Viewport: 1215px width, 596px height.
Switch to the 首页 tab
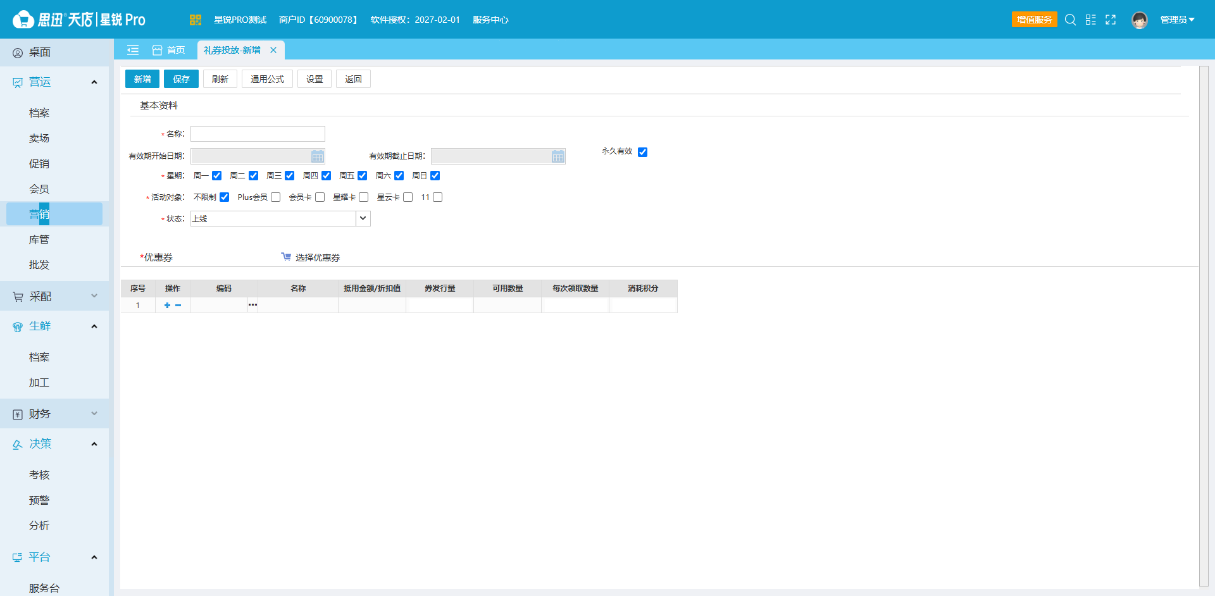[169, 50]
